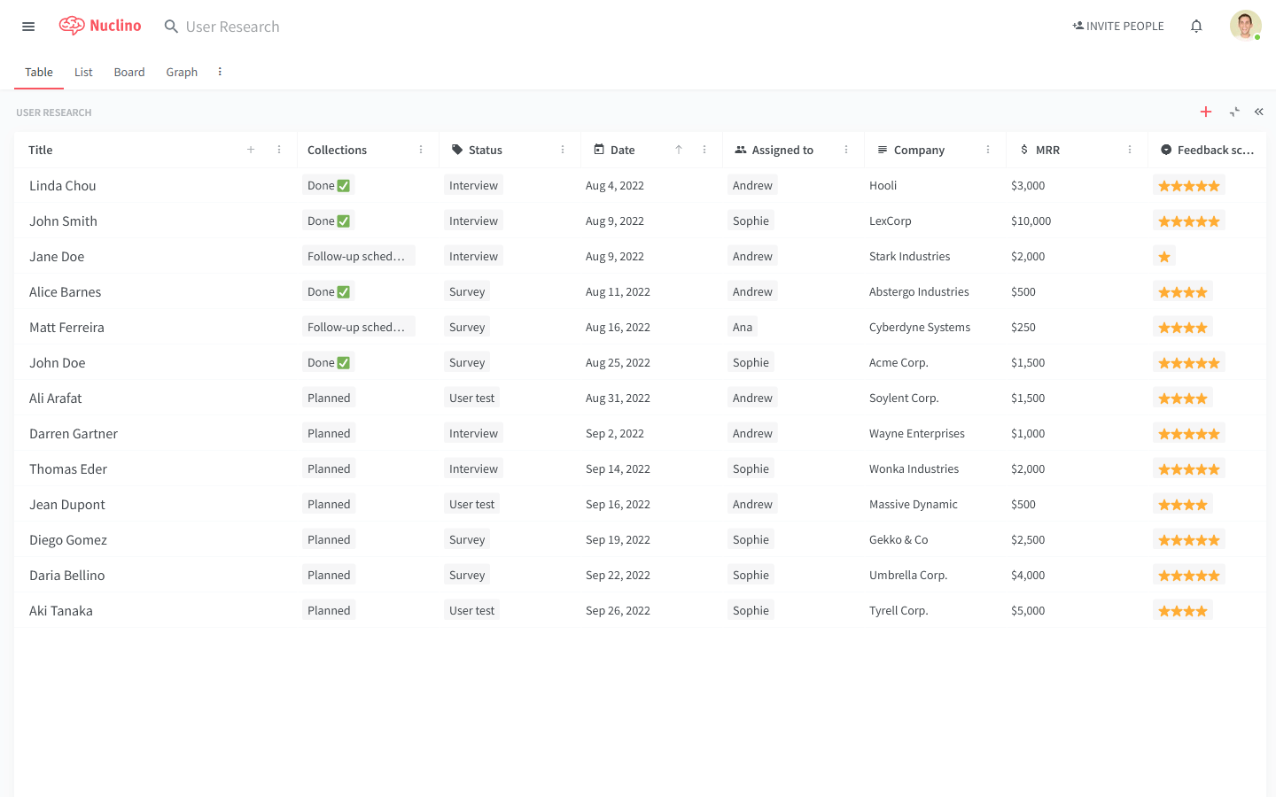1276x797 pixels.
Task: Open Status column options menu
Action: pos(563,150)
